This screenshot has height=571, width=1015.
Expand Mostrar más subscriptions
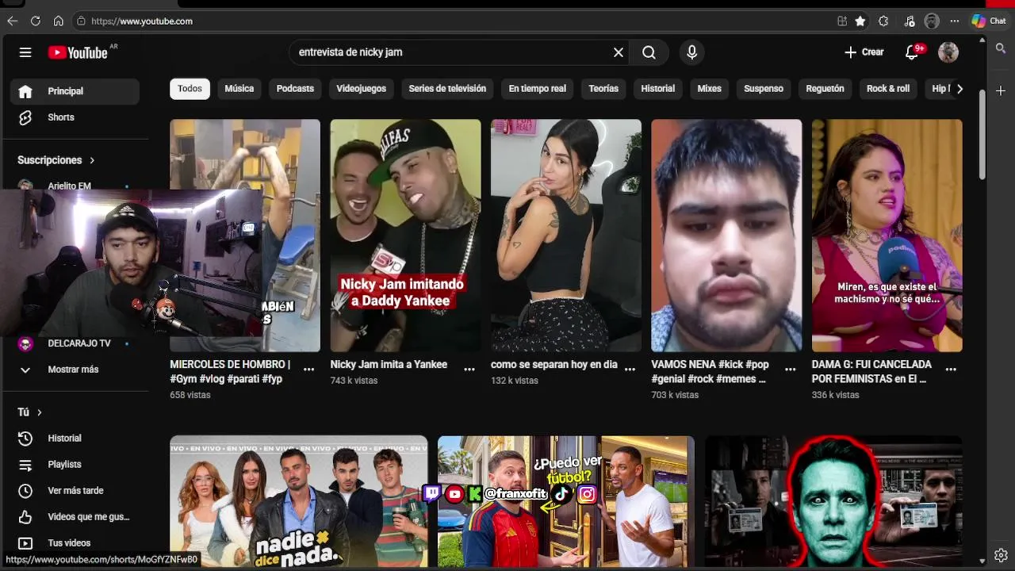tap(75, 370)
